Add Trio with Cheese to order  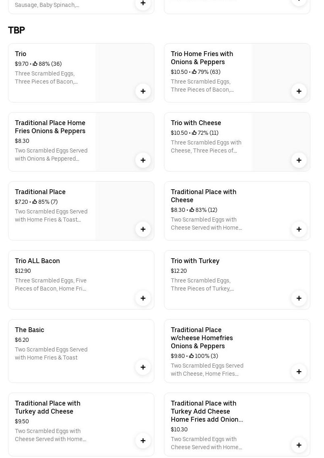click(x=299, y=160)
